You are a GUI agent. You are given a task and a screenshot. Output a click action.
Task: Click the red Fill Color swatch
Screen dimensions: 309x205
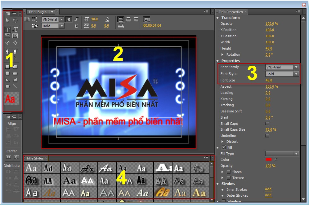[x=269, y=159]
